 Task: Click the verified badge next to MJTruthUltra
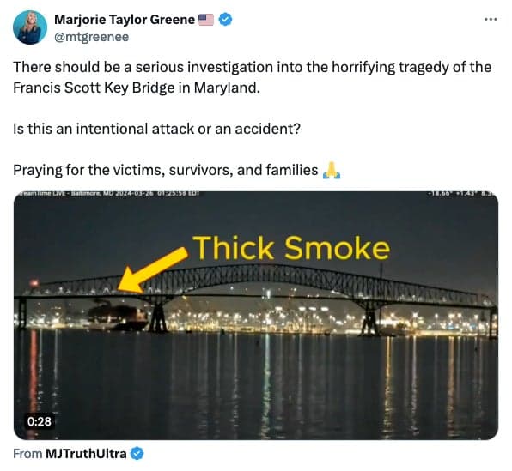click(137, 453)
